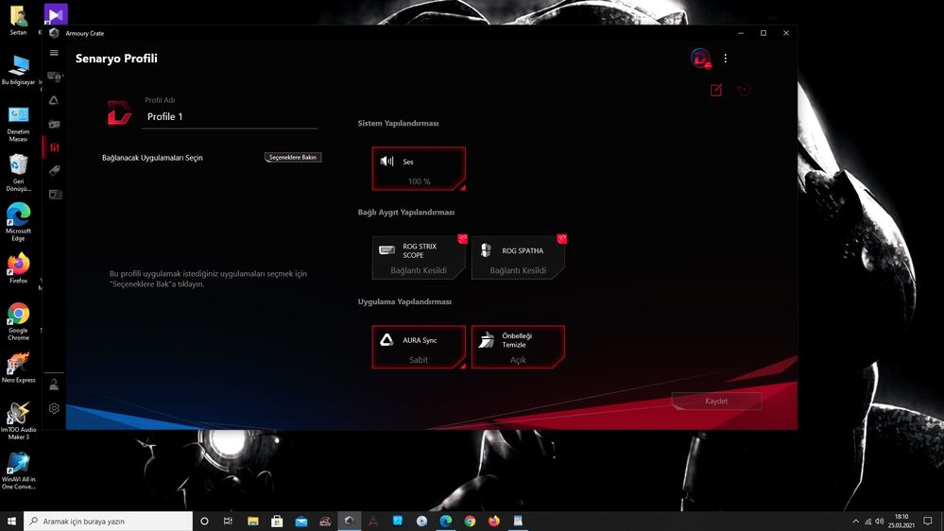The width and height of the screenshot is (944, 531).
Task: Click the profile avatar at top right
Action: click(700, 59)
